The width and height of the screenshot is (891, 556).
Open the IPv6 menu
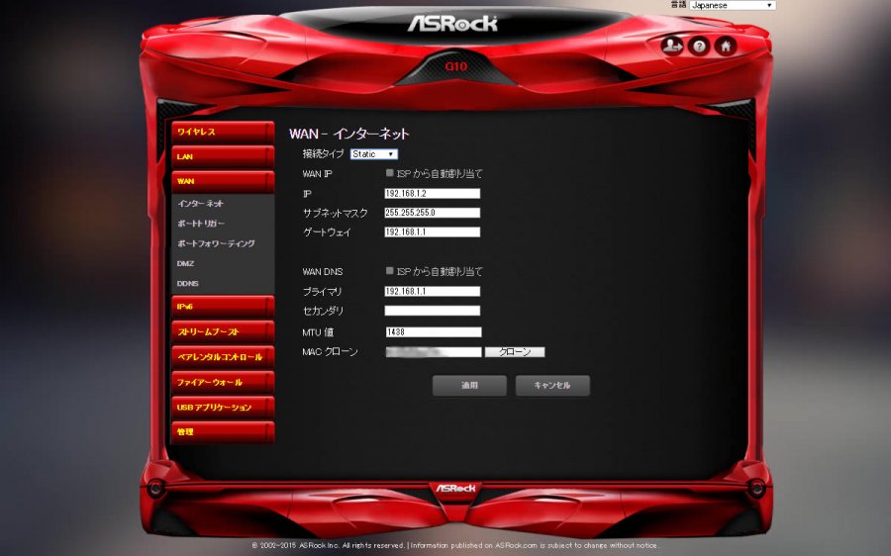(223, 307)
